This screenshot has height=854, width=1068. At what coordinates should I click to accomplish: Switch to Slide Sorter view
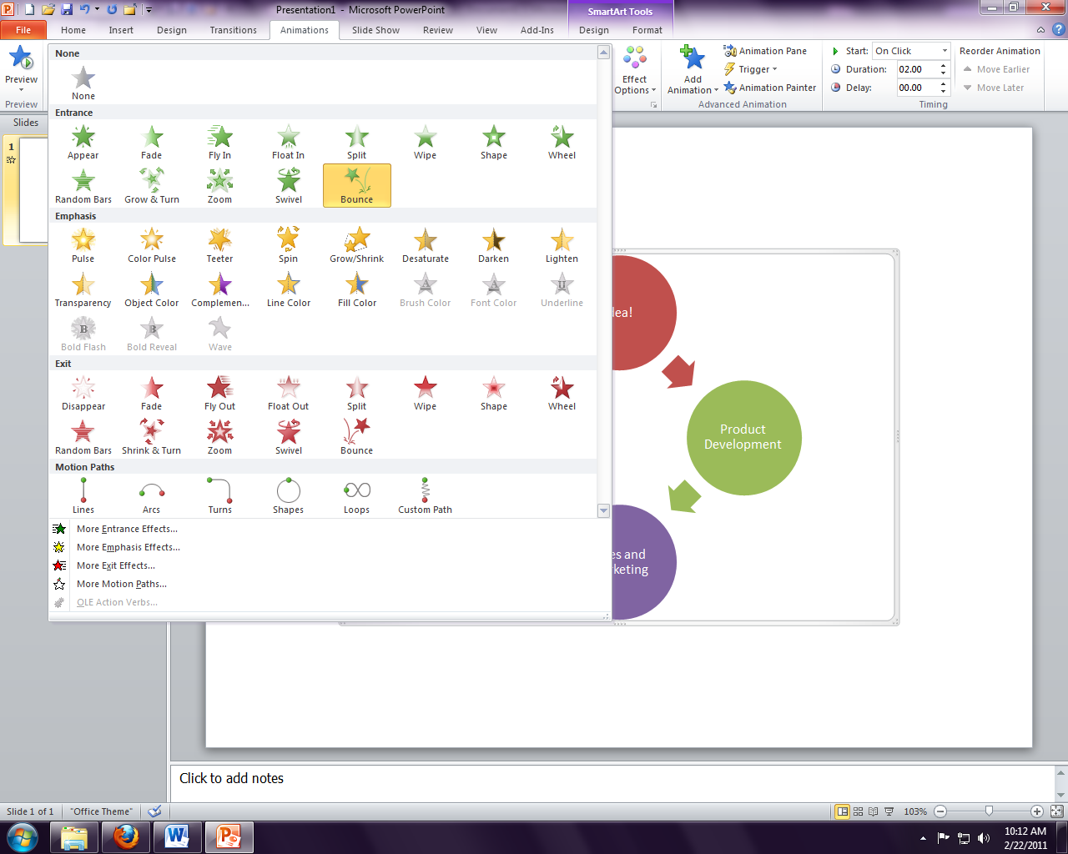(x=858, y=811)
